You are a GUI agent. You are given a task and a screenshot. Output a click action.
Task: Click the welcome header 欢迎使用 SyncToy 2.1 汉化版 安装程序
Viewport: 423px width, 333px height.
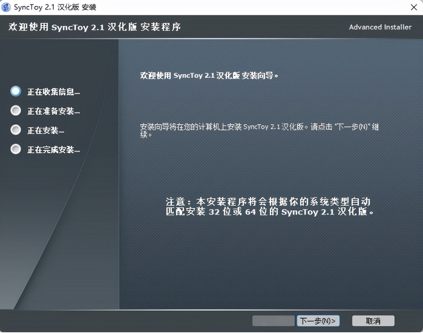[x=94, y=27]
